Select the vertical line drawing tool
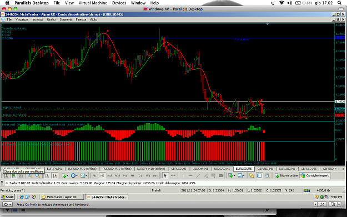The height and width of the screenshot is (217, 347). (183, 175)
